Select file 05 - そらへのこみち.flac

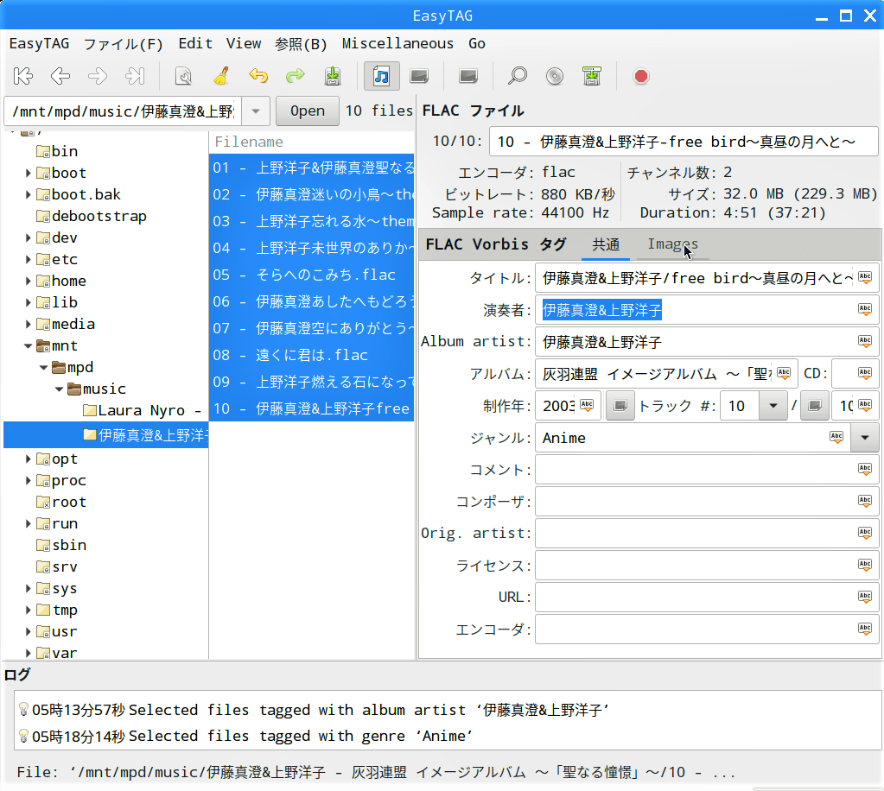(312, 275)
